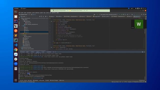Open the Window menu
This screenshot has width=160, height=90.
[x=54, y=13]
